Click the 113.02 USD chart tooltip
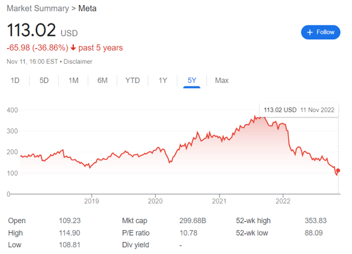The height and width of the screenshot is (254, 352). [299, 110]
